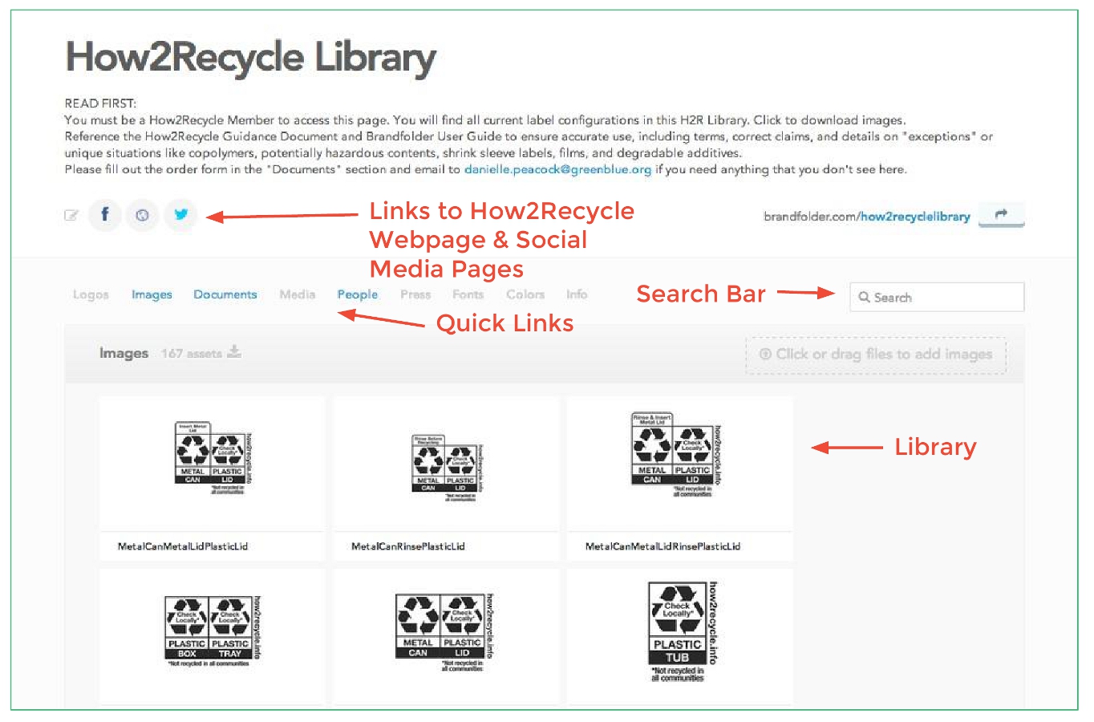This screenshot has height=722, width=1094.
Task: Switch to the People tab
Action: [x=357, y=294]
